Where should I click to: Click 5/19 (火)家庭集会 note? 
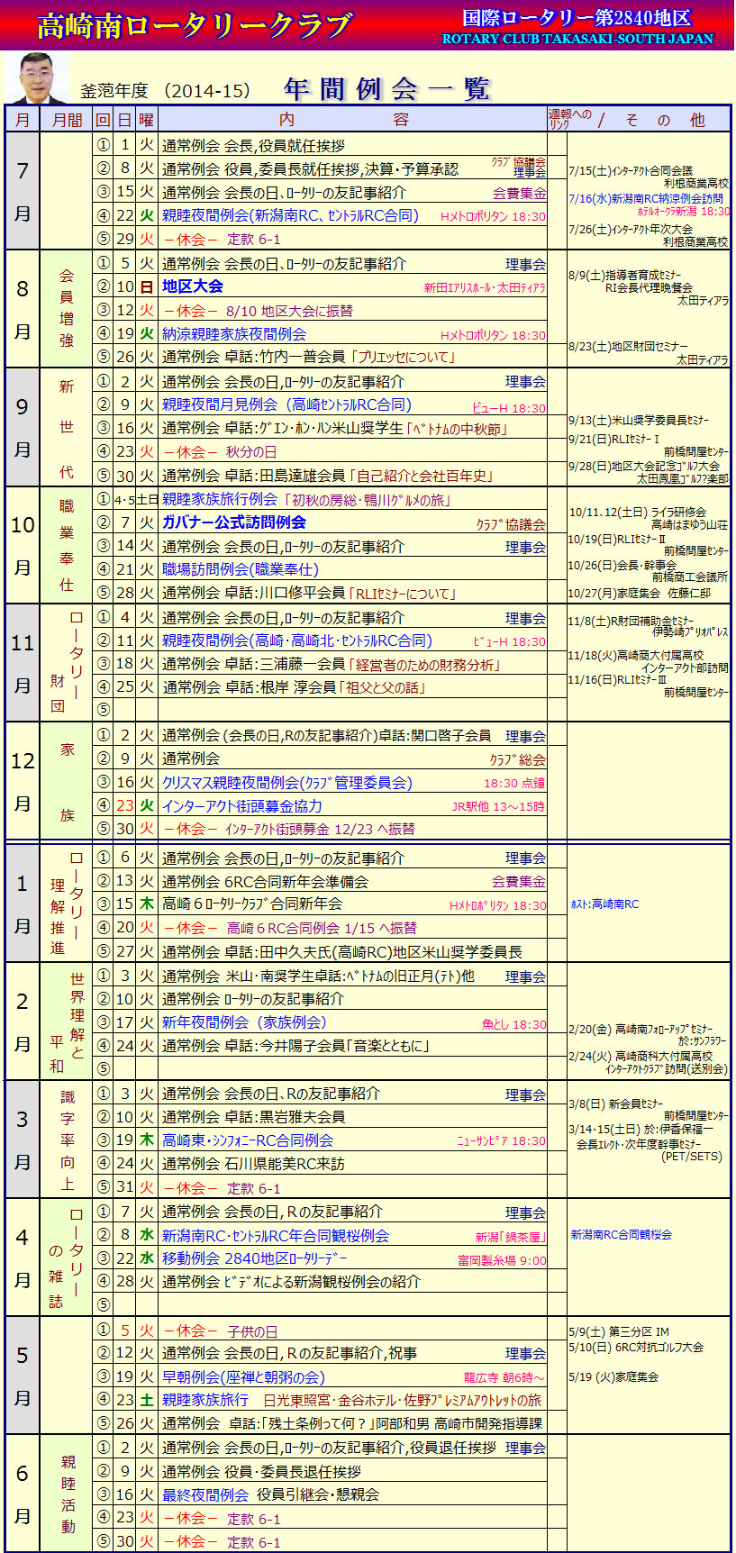614,1377
